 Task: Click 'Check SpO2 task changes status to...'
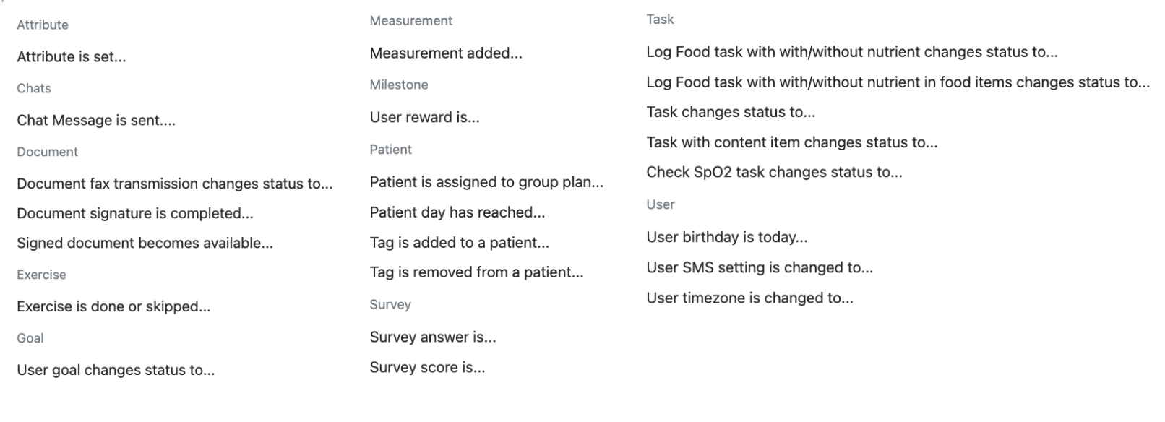(774, 173)
